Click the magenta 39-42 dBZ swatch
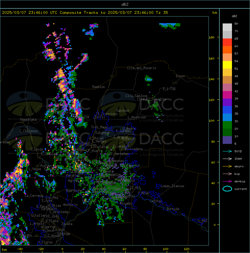250x253 pixels. (x=227, y=95)
